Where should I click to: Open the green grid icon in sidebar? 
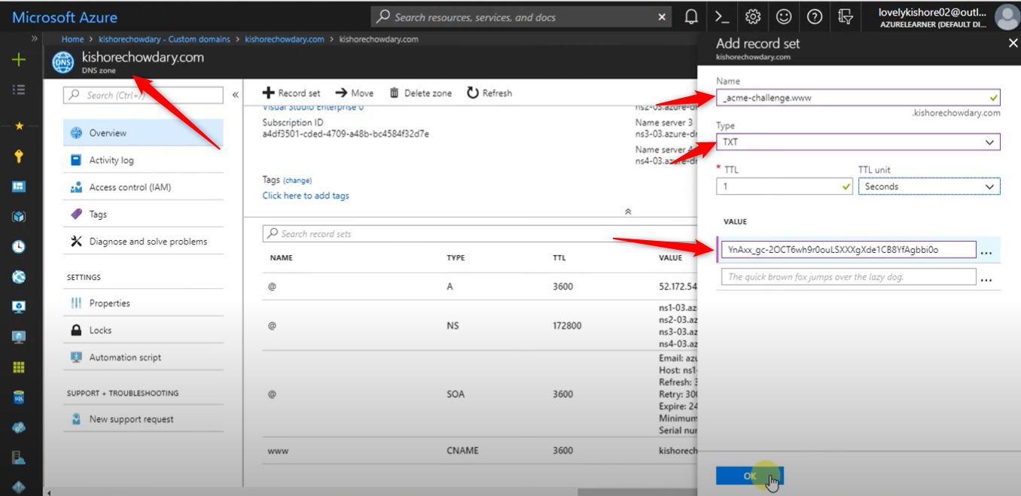(19, 367)
